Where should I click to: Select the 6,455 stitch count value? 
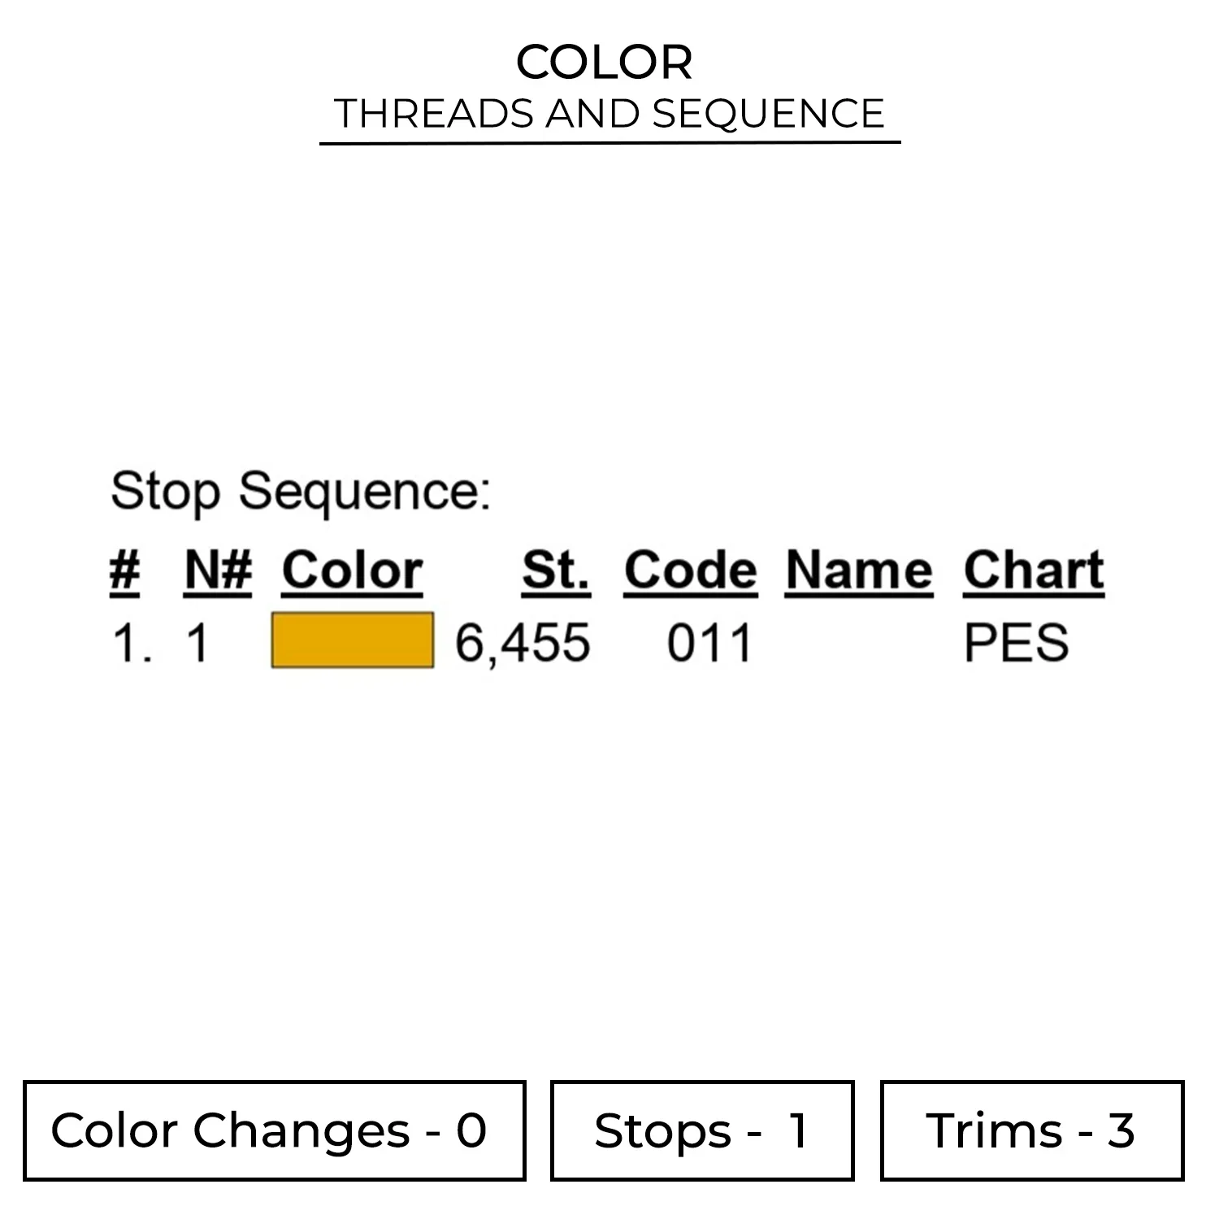tap(522, 643)
